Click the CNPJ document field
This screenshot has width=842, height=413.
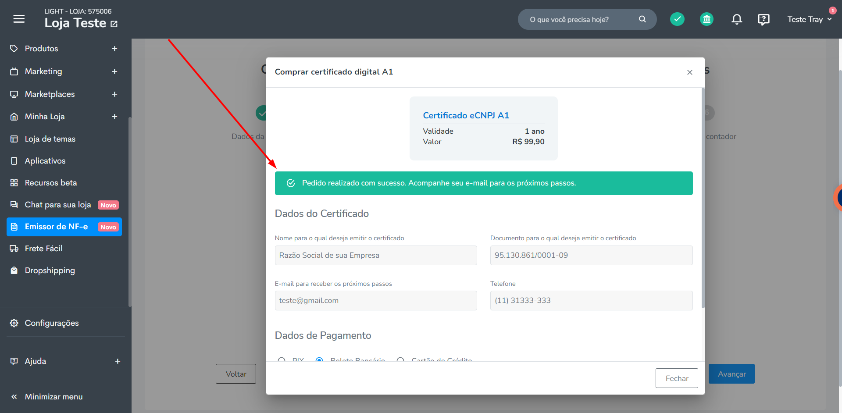591,255
